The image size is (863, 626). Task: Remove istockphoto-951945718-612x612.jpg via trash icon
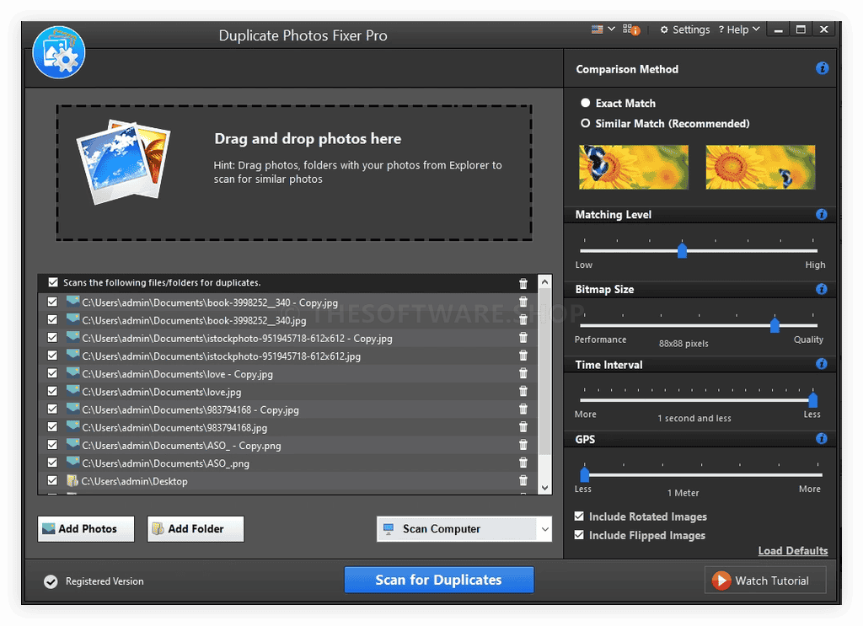523,356
